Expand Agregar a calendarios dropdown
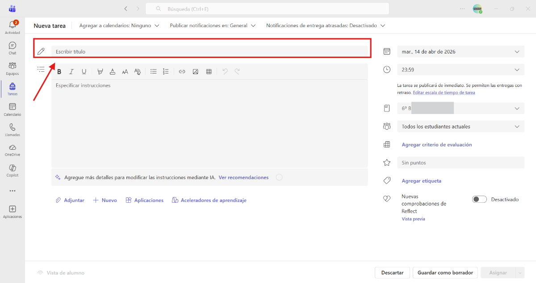Viewport: 536px width, 283px height. (119, 25)
